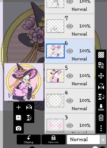Tap the artwork reference preview image

(24, 82)
